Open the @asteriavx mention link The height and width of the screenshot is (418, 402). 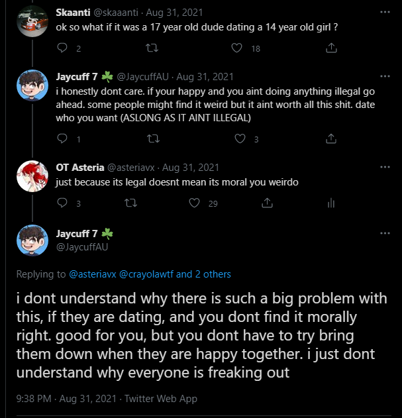[92, 274]
